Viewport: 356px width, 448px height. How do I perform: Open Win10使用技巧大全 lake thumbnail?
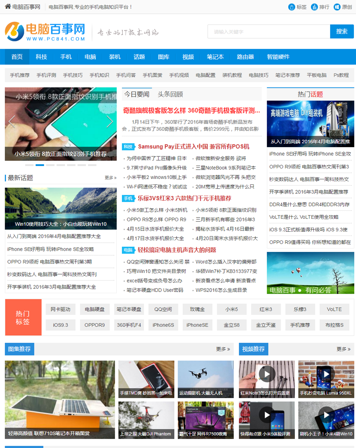(x=61, y=209)
